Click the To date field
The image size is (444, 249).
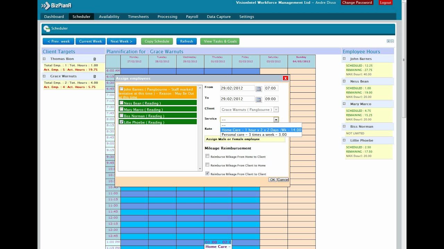tap(237, 99)
